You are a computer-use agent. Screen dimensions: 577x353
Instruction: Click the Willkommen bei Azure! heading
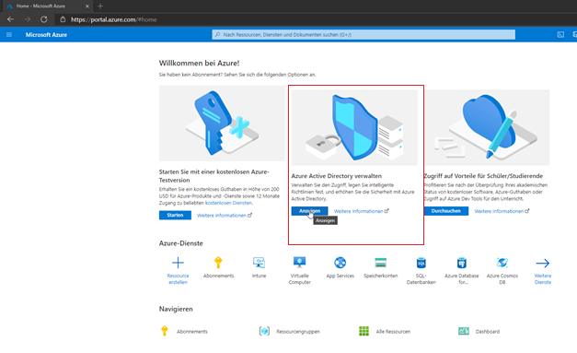pyautogui.click(x=199, y=63)
